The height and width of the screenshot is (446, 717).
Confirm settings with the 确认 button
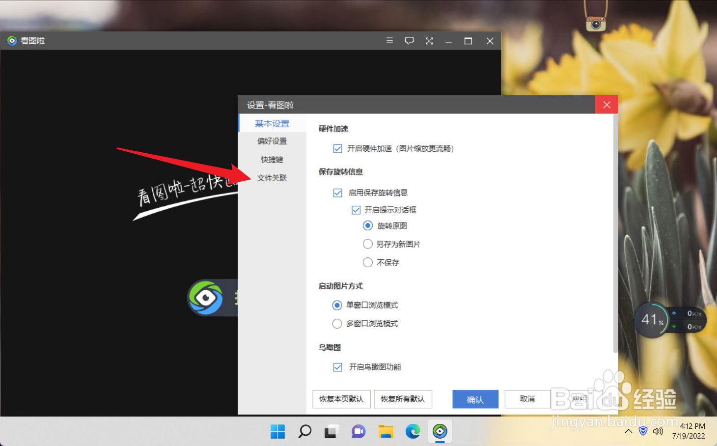coord(475,399)
